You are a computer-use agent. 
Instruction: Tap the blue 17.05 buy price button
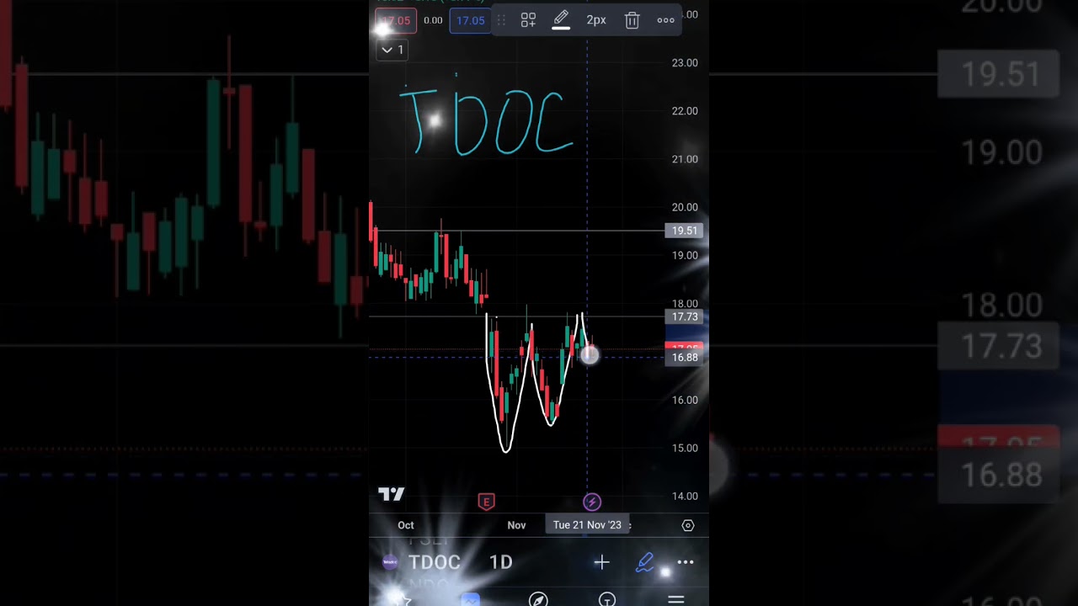pos(470,20)
